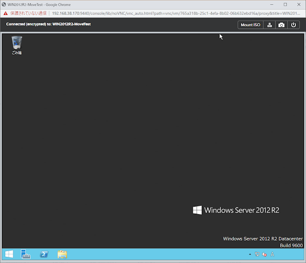Select the Recycle Bin desktop icon
The width and height of the screenshot is (306, 263).
pos(17,45)
